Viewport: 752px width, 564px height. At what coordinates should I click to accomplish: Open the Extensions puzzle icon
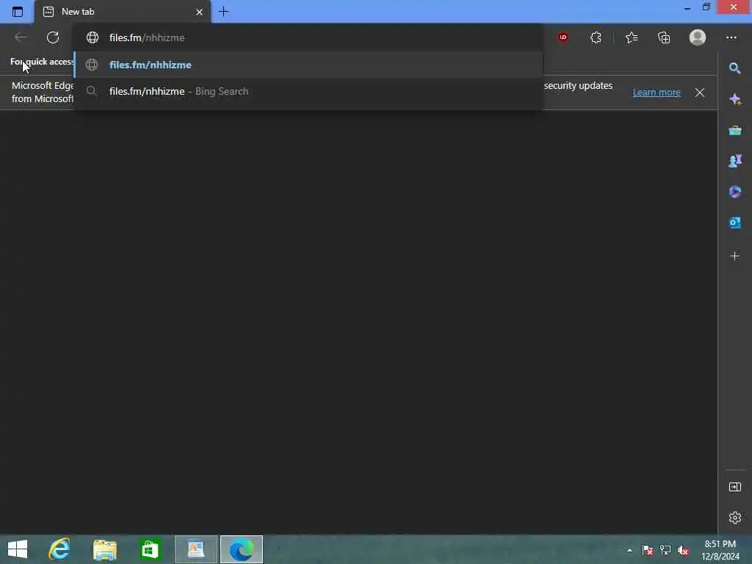(596, 37)
